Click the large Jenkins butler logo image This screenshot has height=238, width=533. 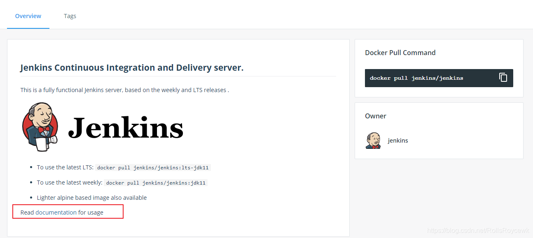click(40, 127)
